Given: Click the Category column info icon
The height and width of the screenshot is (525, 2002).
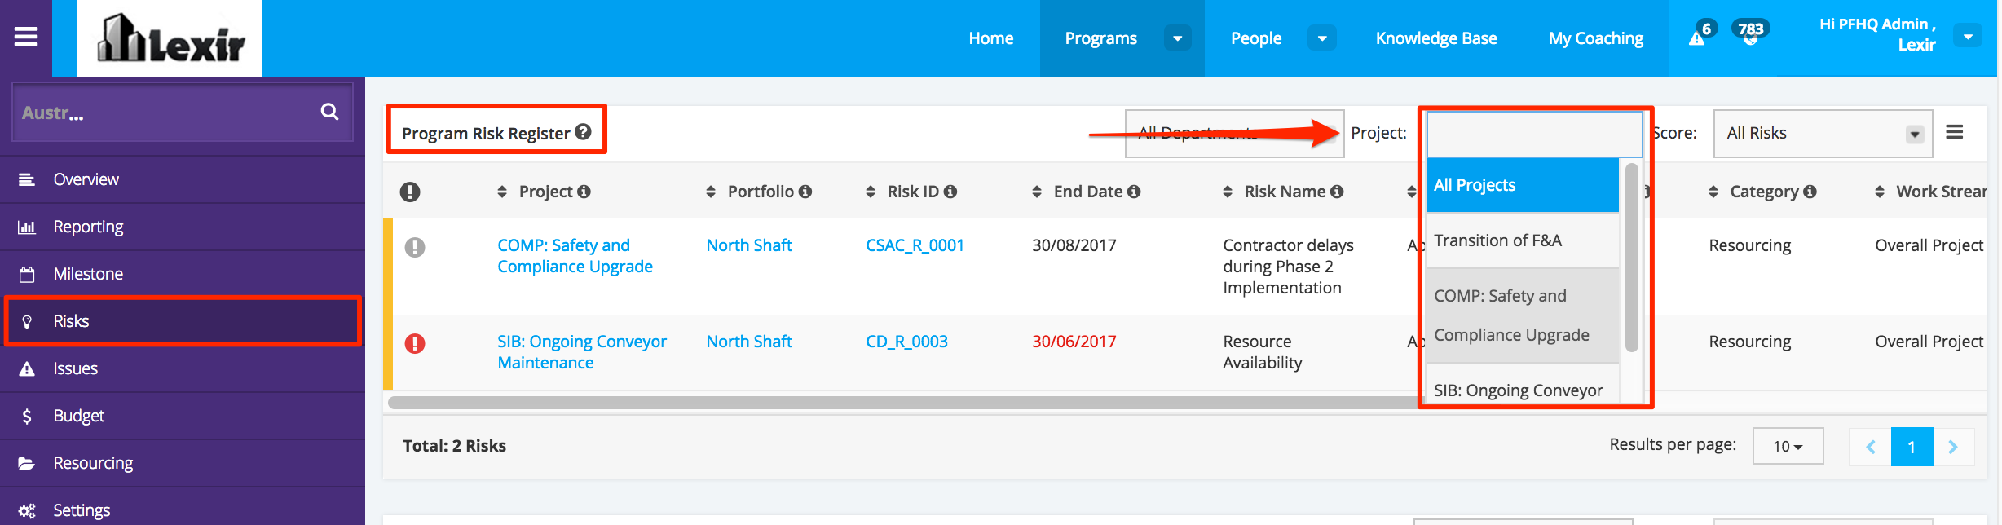Looking at the screenshot, I should pos(1810,192).
